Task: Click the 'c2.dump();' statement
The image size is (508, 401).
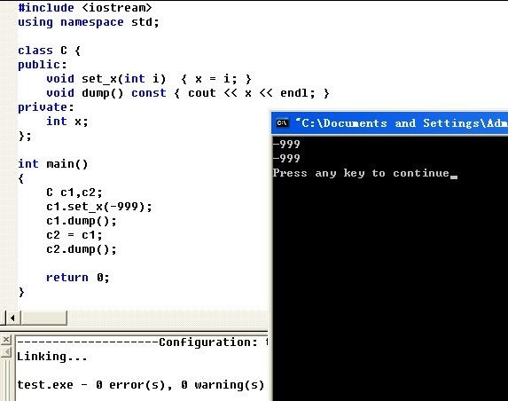Action: (x=82, y=249)
